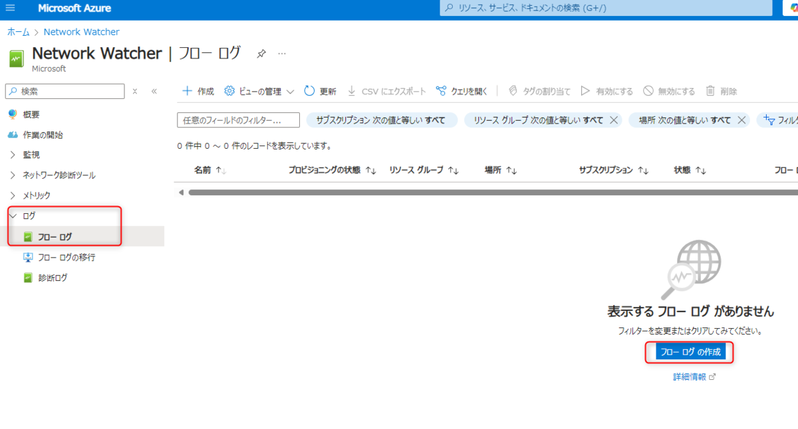Open Network Watcher breadcrumb link
This screenshot has height=429, width=798.
[81, 32]
